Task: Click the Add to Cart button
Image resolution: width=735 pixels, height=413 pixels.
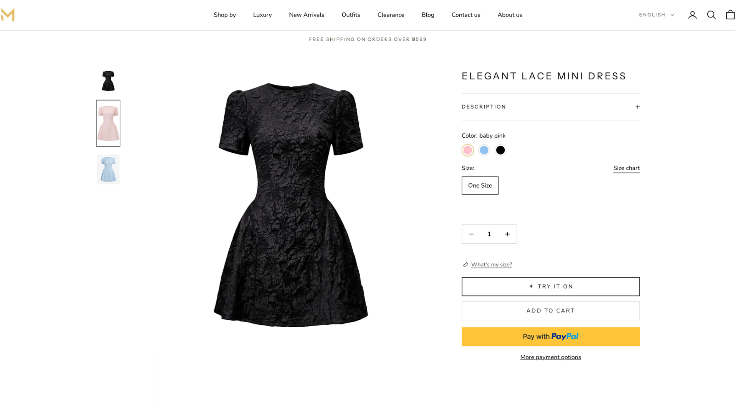Action: point(550,311)
